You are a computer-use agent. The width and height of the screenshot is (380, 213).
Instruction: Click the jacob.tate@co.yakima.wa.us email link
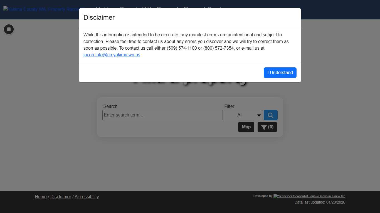[112, 55]
